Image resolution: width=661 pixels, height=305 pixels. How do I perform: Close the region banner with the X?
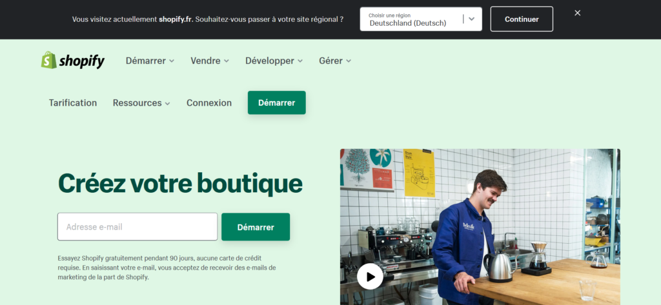point(578,13)
